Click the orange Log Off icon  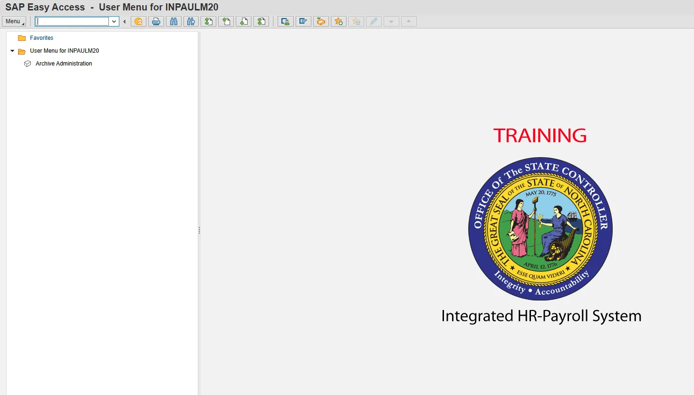pos(138,21)
